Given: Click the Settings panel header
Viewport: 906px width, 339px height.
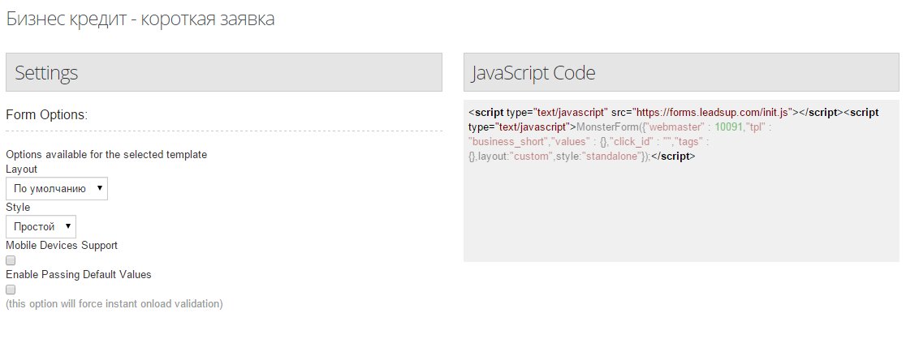Looking at the screenshot, I should 223,72.
